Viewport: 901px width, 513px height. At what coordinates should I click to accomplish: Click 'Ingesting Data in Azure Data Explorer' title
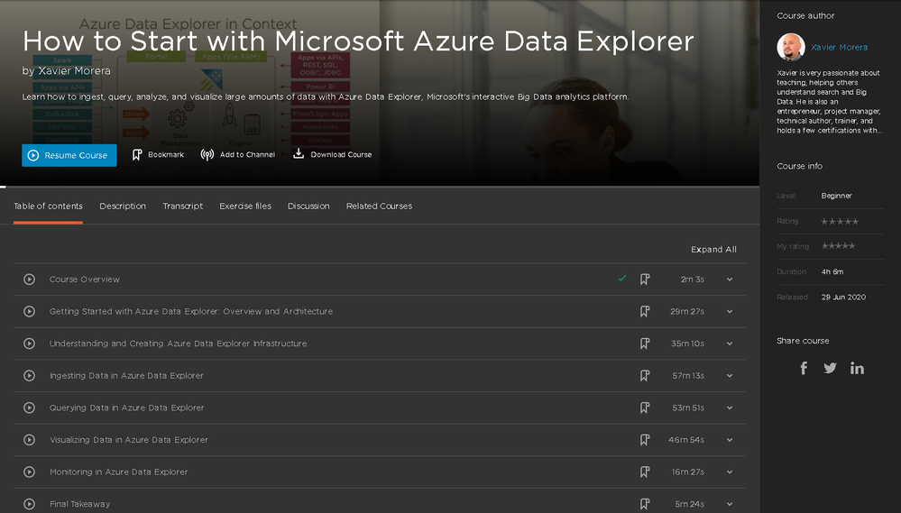point(126,376)
